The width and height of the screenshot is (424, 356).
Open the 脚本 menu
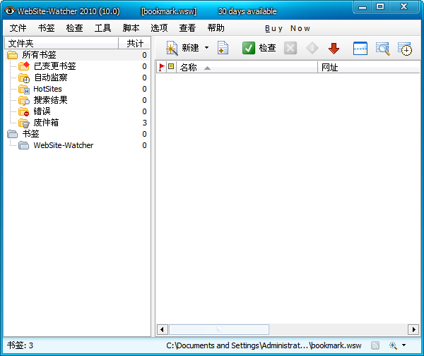coord(131,28)
